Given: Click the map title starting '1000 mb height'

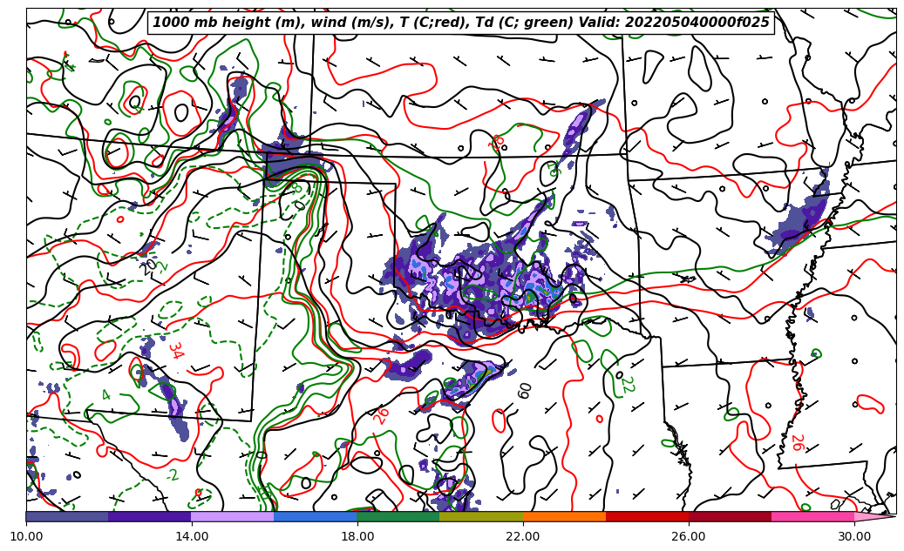Looking at the screenshot, I should (460, 23).
